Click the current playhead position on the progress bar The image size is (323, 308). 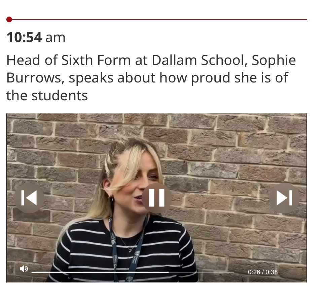[x=169, y=272]
